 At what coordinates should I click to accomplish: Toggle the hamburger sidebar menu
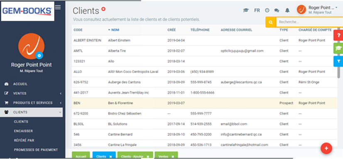[x=58, y=7]
